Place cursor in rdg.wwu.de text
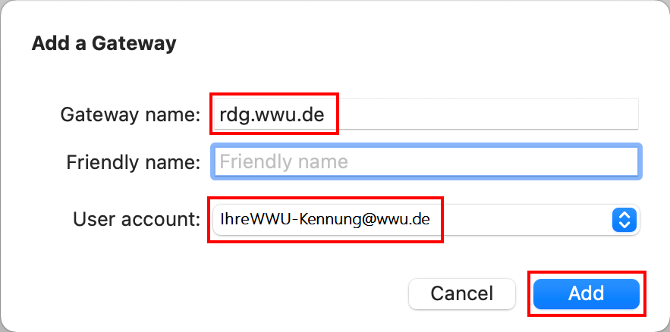 click(x=272, y=115)
